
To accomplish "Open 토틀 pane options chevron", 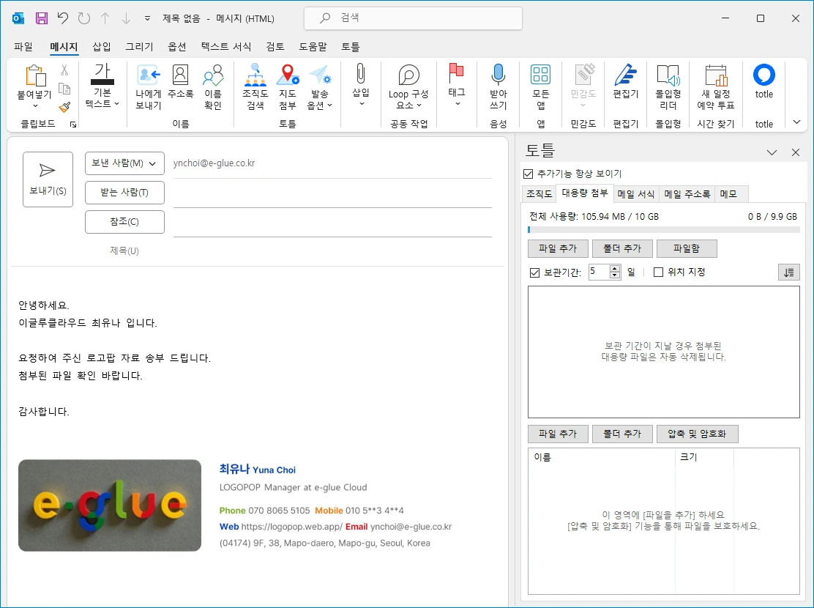I will coord(772,152).
